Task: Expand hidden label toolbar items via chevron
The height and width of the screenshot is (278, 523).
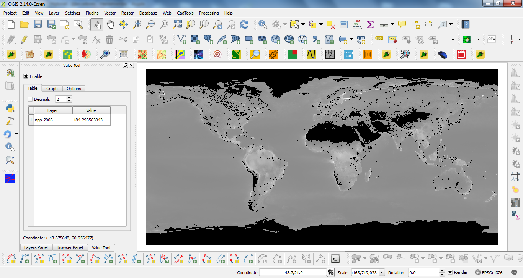Action: coord(453,39)
